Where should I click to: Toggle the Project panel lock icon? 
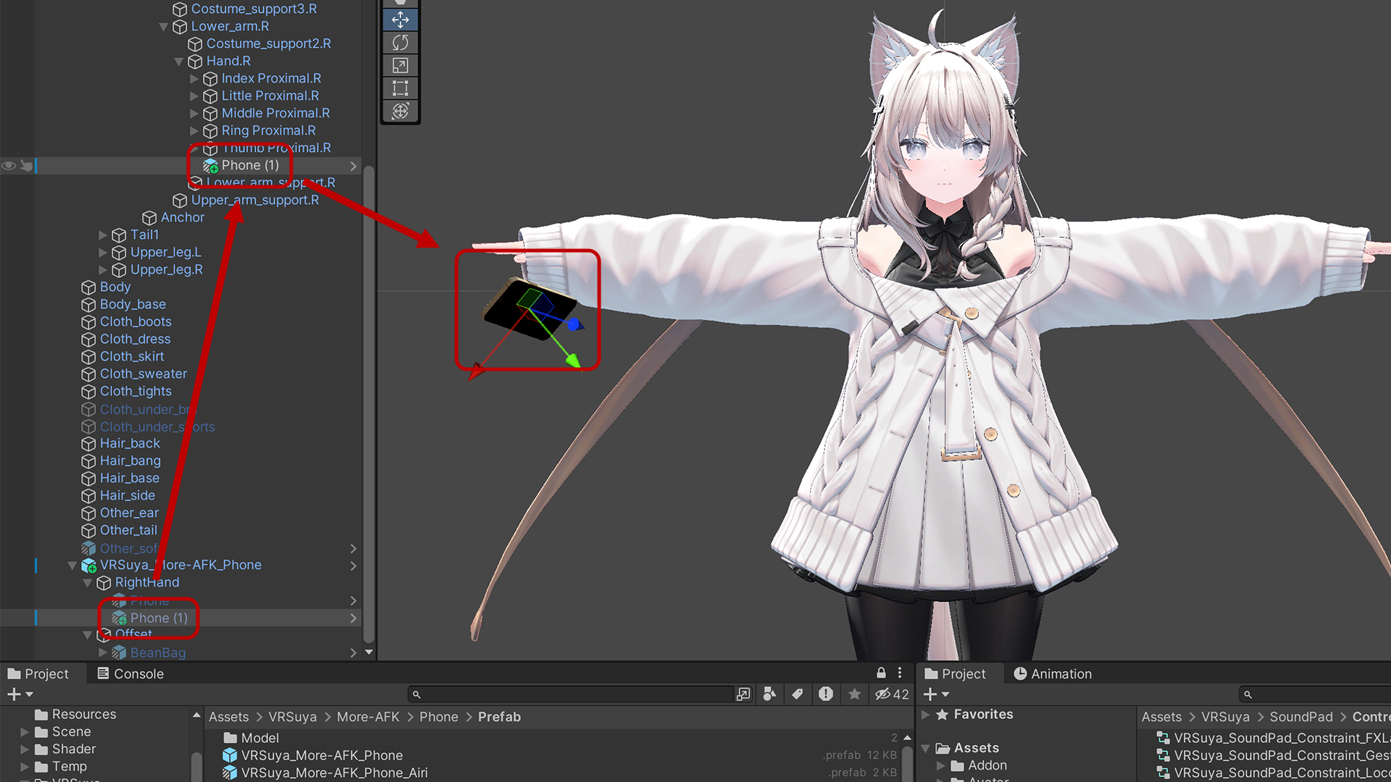[881, 673]
